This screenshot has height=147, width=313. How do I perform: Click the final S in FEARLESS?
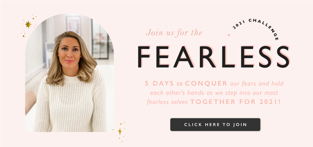(283, 57)
